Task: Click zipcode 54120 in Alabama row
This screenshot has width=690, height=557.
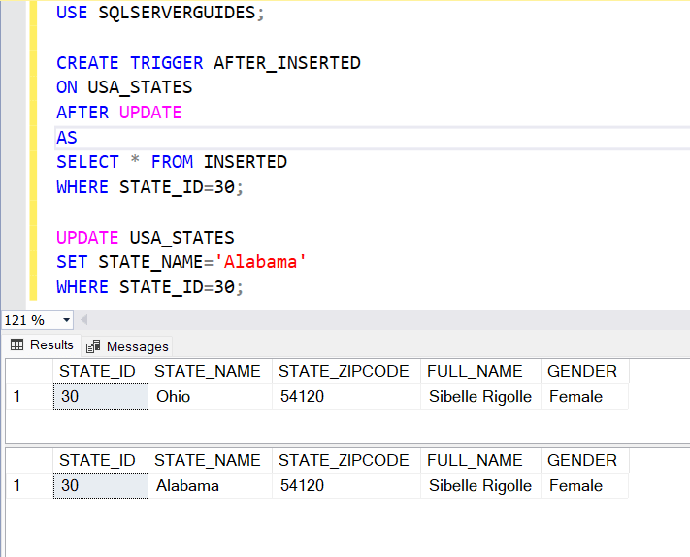Action: pyautogui.click(x=346, y=486)
